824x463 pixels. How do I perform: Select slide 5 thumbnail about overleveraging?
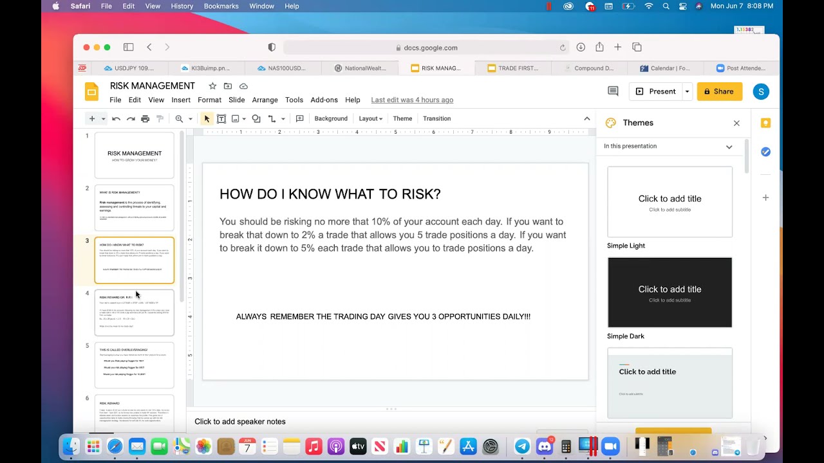click(x=135, y=365)
